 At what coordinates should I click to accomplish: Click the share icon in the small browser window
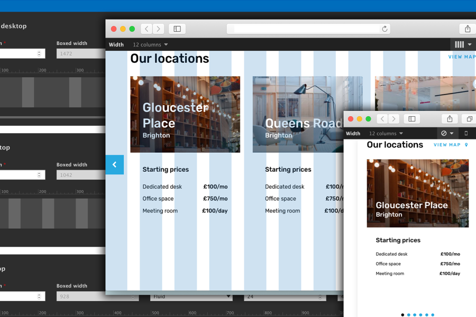click(x=449, y=119)
